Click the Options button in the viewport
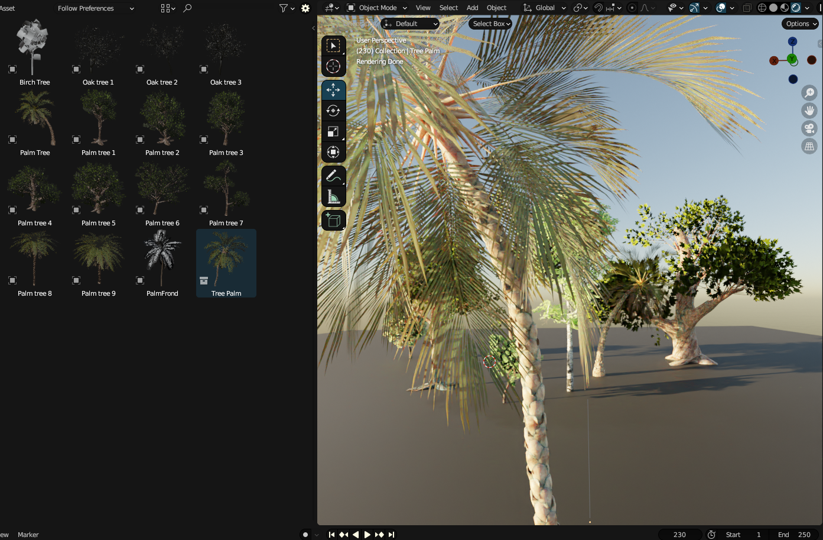The image size is (823, 540). click(x=800, y=24)
